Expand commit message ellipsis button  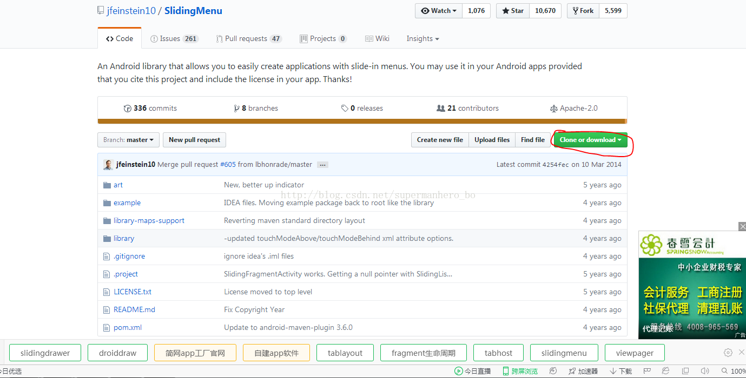coord(322,165)
